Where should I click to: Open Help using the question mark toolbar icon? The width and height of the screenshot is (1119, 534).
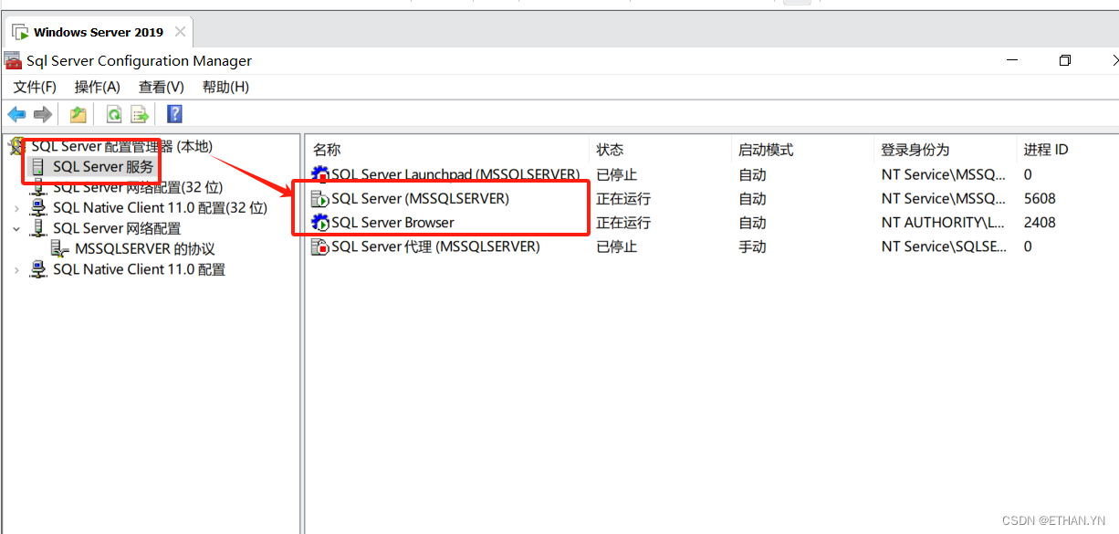pyautogui.click(x=173, y=114)
